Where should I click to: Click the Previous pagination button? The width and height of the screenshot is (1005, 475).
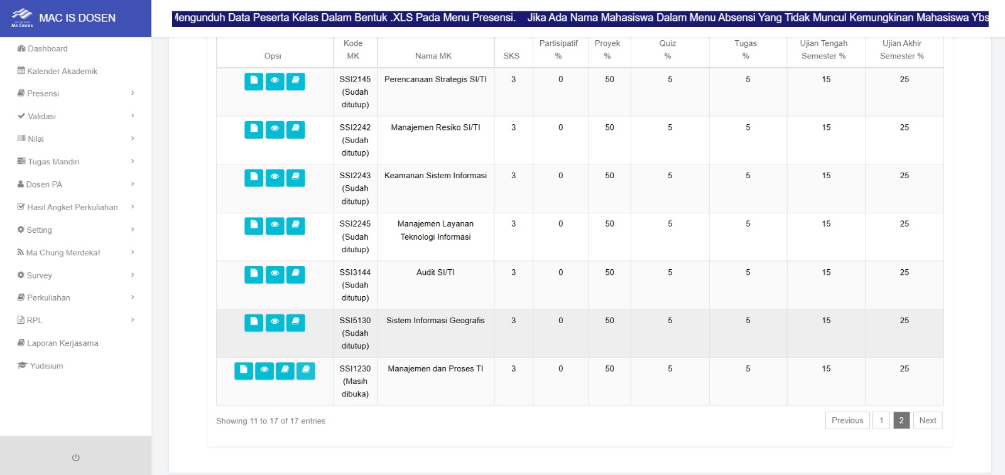coord(847,420)
